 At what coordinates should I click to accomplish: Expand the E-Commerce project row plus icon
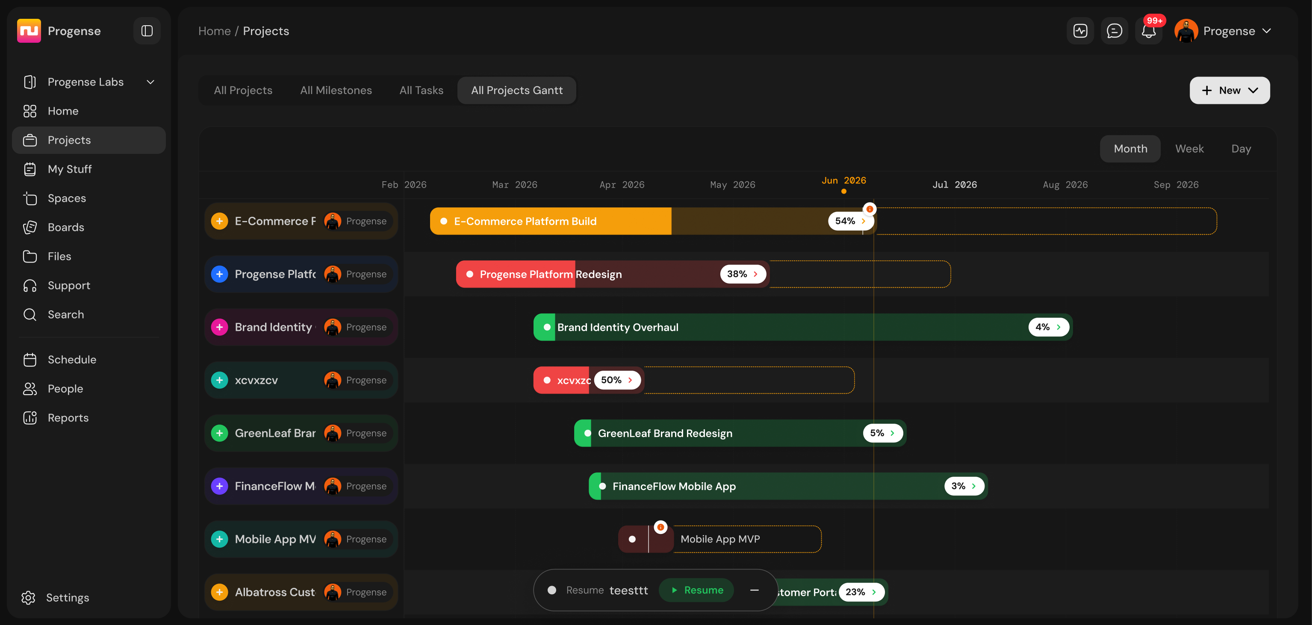(x=219, y=221)
